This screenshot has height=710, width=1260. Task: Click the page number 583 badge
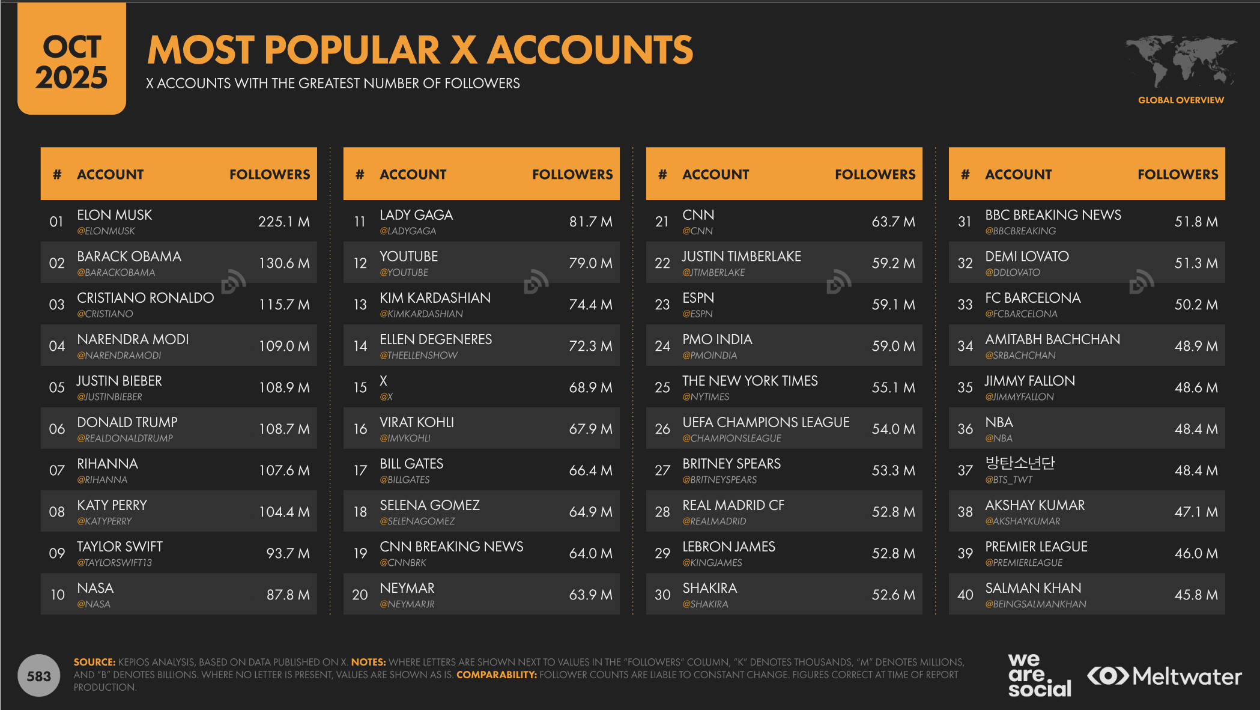tap(39, 676)
